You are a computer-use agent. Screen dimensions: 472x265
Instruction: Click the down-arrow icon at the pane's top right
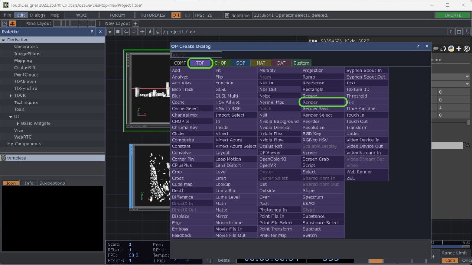pos(467,32)
